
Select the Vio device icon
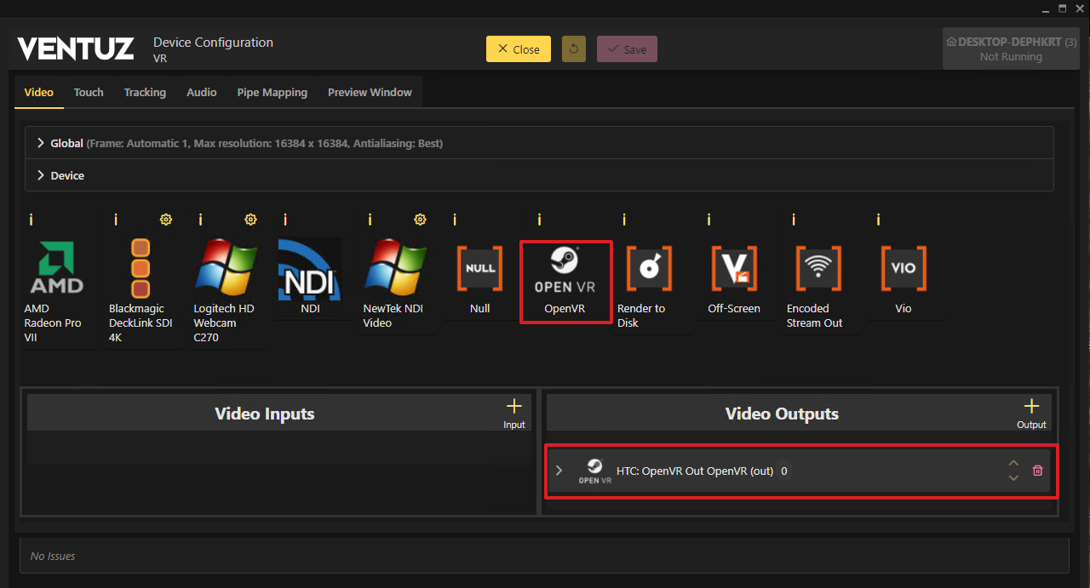tap(904, 267)
